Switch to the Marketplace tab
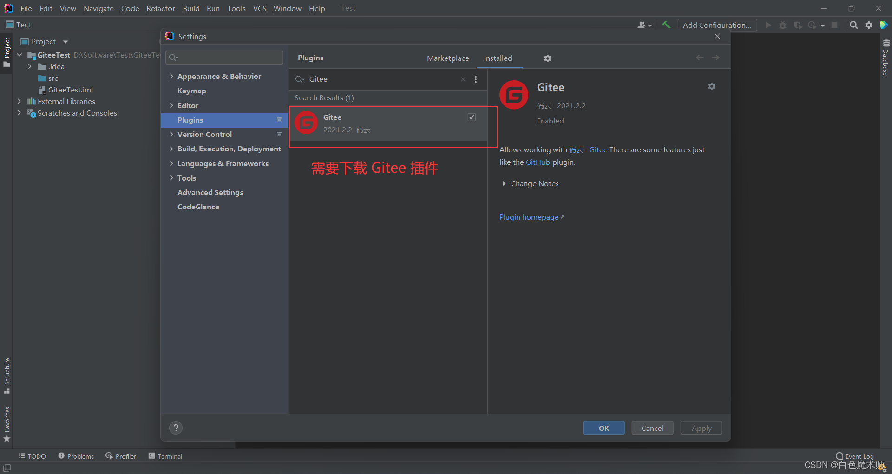Screen dimensions: 892x474 448,58
